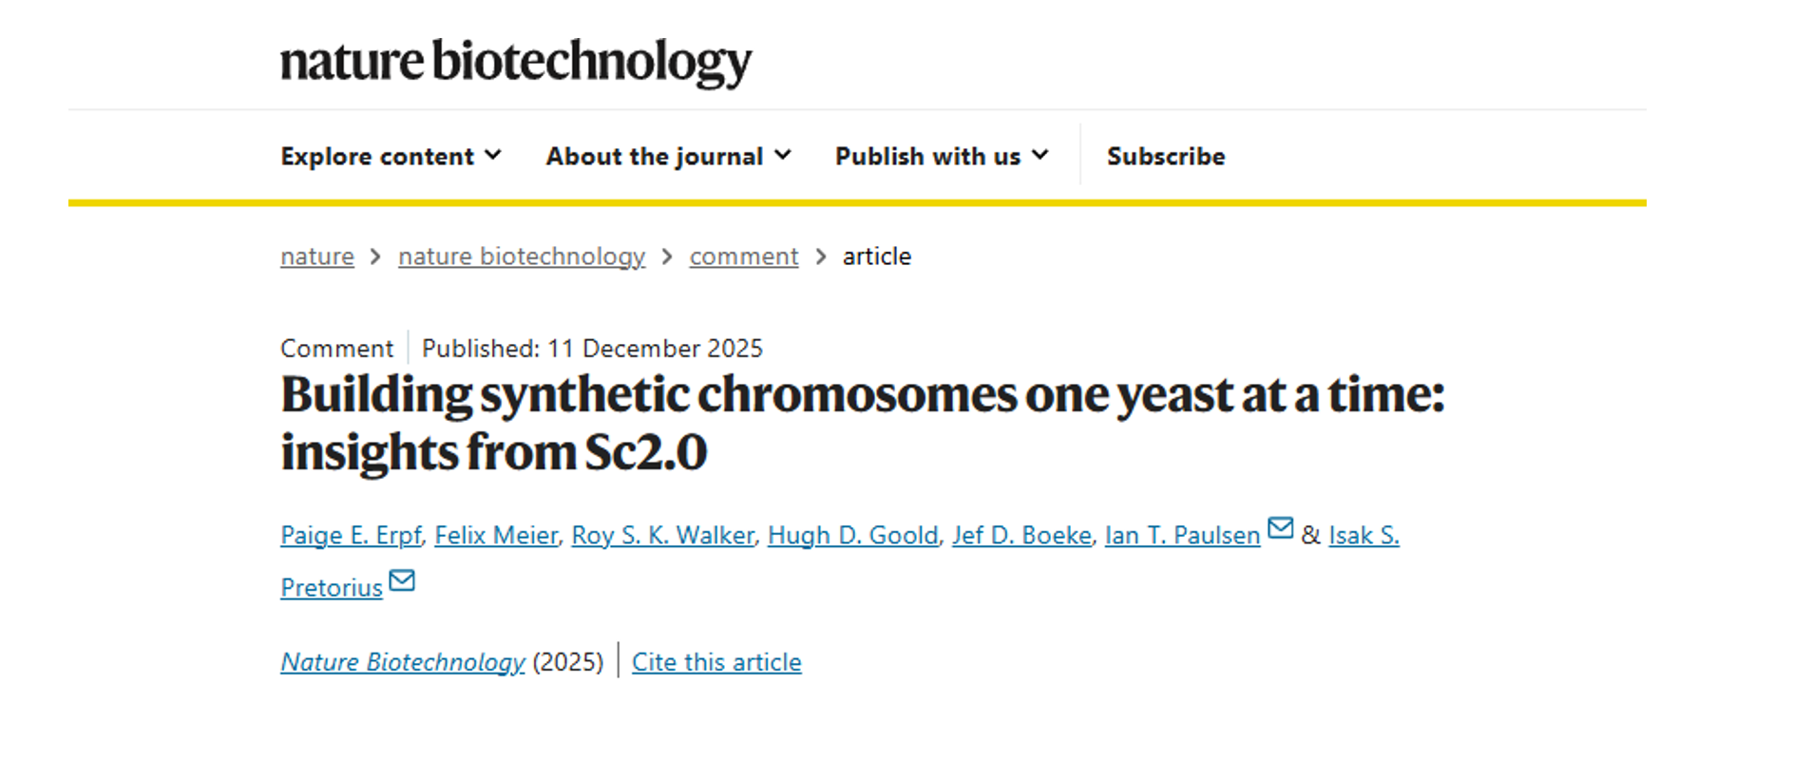This screenshot has width=1812, height=760.
Task: Open the Explore content menu
Action: [x=377, y=156]
